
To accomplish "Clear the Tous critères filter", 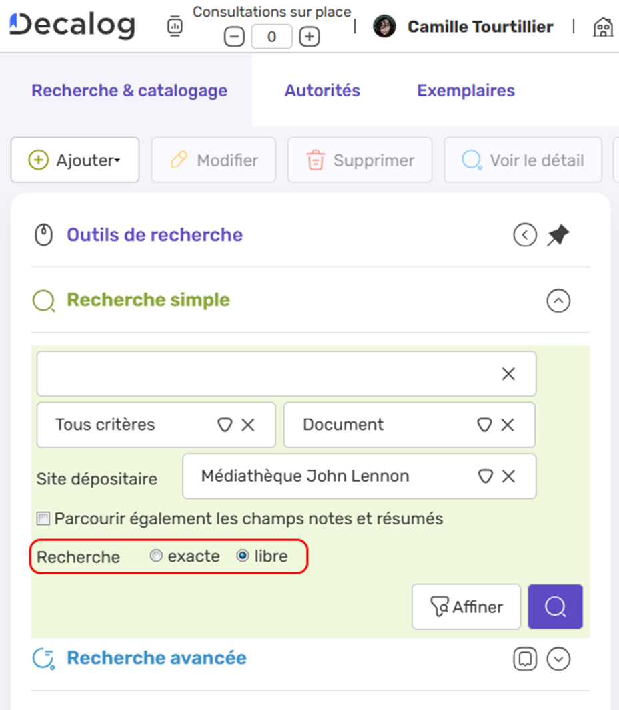I will (x=248, y=425).
